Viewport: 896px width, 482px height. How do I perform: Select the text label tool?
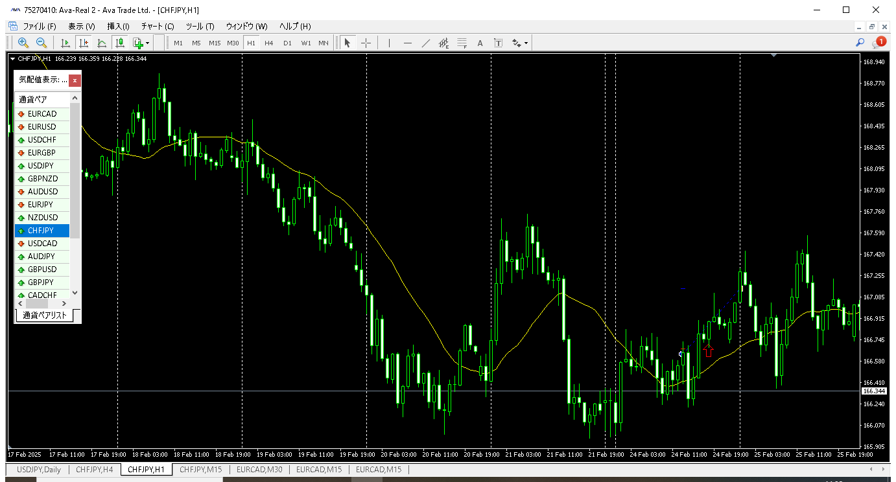point(498,43)
